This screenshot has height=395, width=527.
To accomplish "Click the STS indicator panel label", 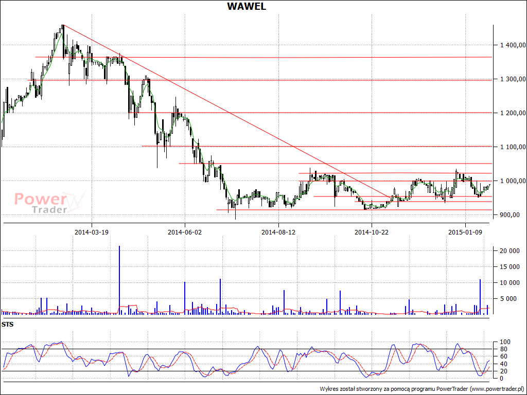I will 7,325.
